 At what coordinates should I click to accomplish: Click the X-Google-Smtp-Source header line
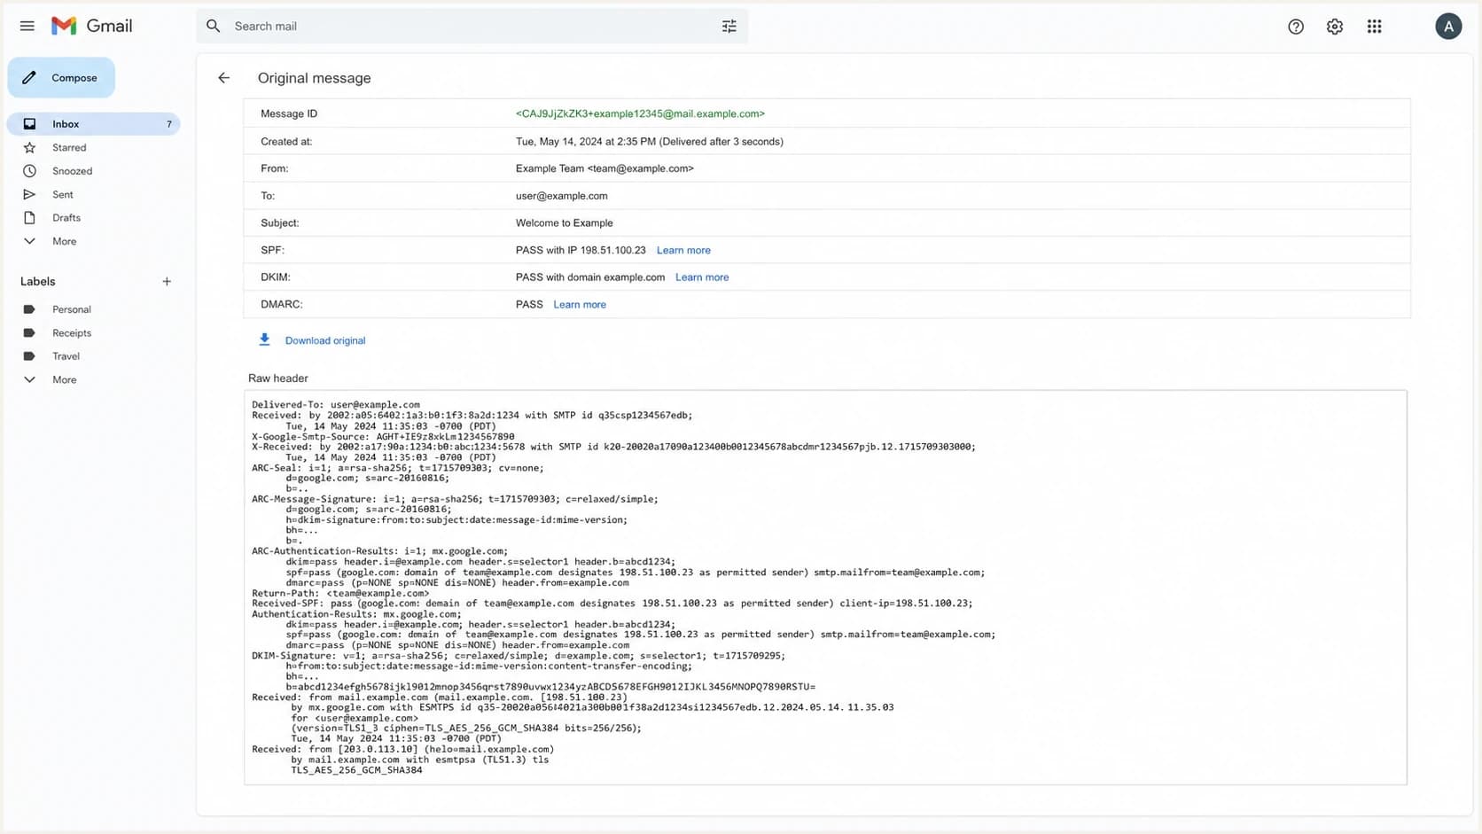pyautogui.click(x=383, y=436)
